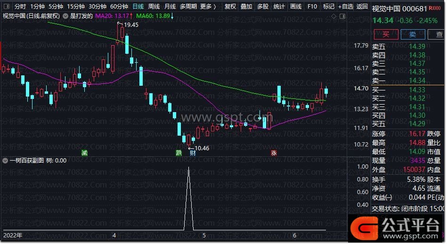Expand the 一树百获副图 indicator dropdown
The width and height of the screenshot is (447, 244).
[5, 161]
